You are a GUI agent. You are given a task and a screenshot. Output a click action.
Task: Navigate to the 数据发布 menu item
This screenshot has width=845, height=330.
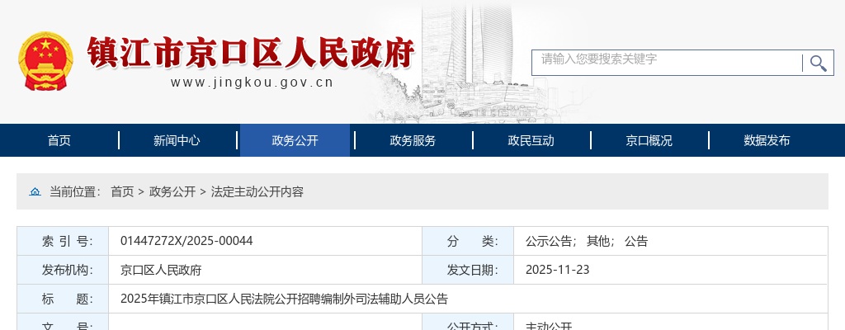click(767, 140)
